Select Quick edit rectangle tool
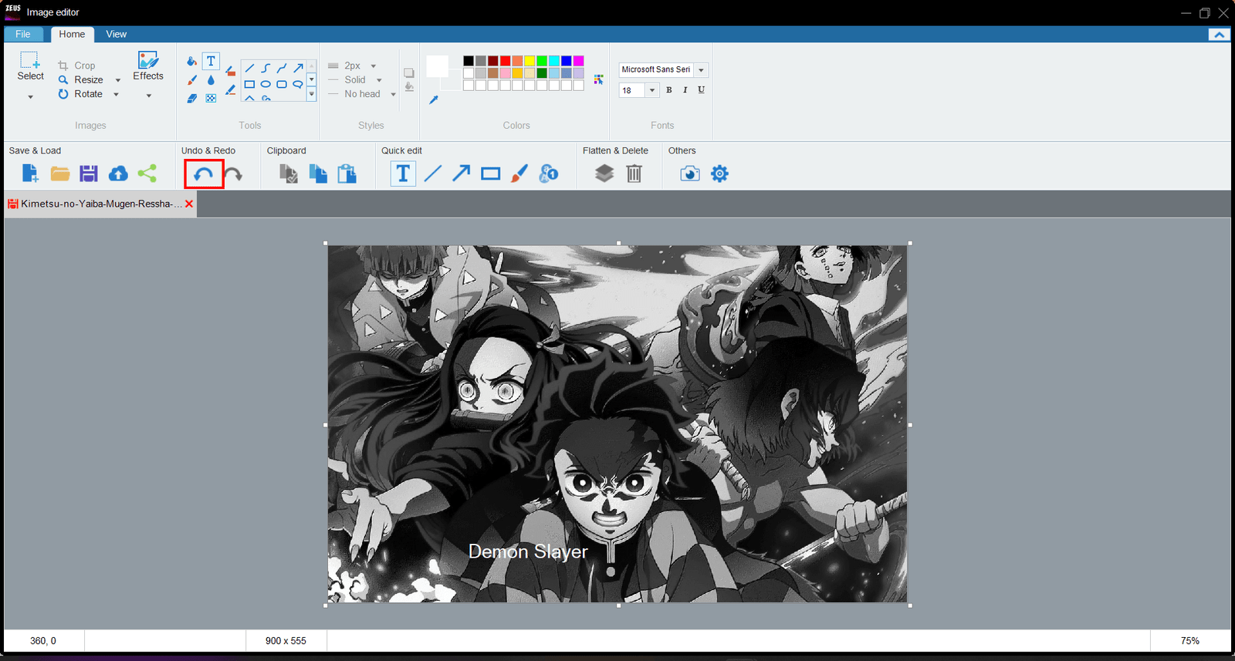This screenshot has width=1235, height=661. click(491, 174)
